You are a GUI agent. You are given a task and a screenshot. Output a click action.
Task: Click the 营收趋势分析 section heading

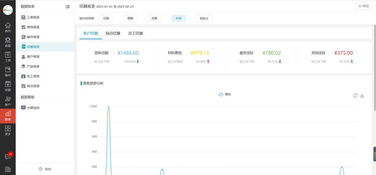click(x=93, y=84)
